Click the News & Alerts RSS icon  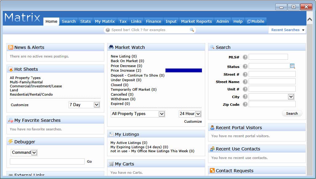tap(11, 47)
